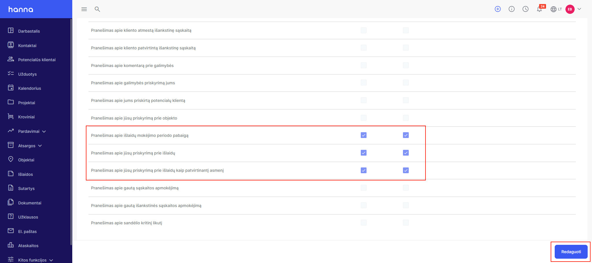Click the blue plus add icon
The image size is (592, 263).
pos(498,9)
